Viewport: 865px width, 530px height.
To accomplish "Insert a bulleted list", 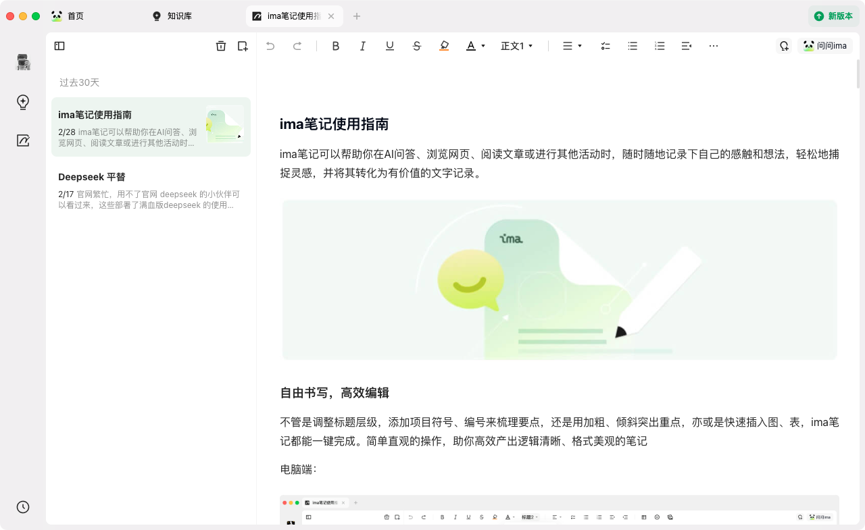I will 633,46.
